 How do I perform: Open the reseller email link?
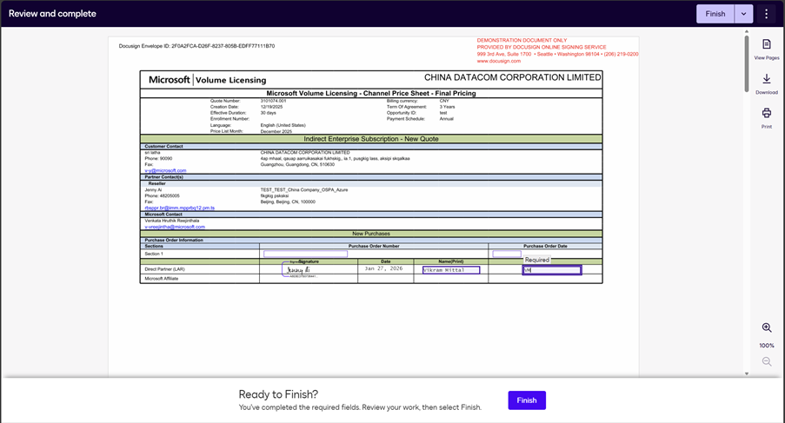[179, 208]
